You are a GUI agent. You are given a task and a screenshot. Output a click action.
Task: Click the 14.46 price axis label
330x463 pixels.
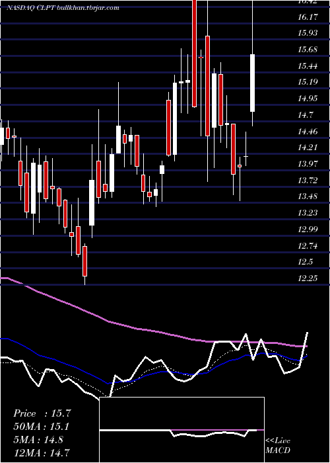(x=308, y=131)
